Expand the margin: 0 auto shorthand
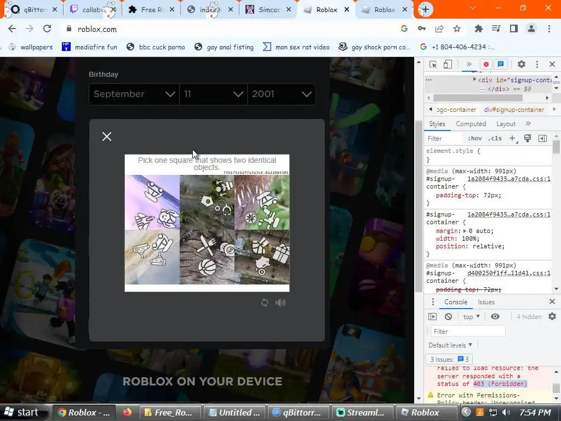Image resolution: width=561 pixels, height=421 pixels. tap(465, 231)
